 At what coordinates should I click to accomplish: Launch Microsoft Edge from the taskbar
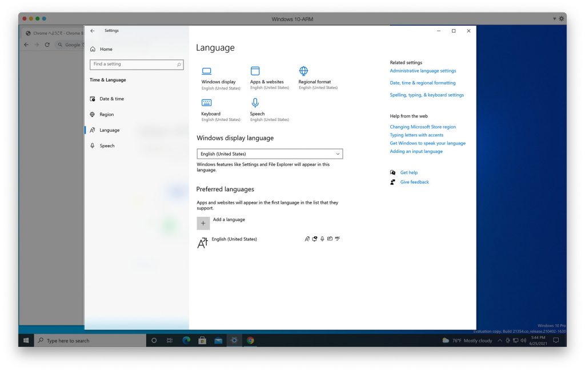pos(186,340)
